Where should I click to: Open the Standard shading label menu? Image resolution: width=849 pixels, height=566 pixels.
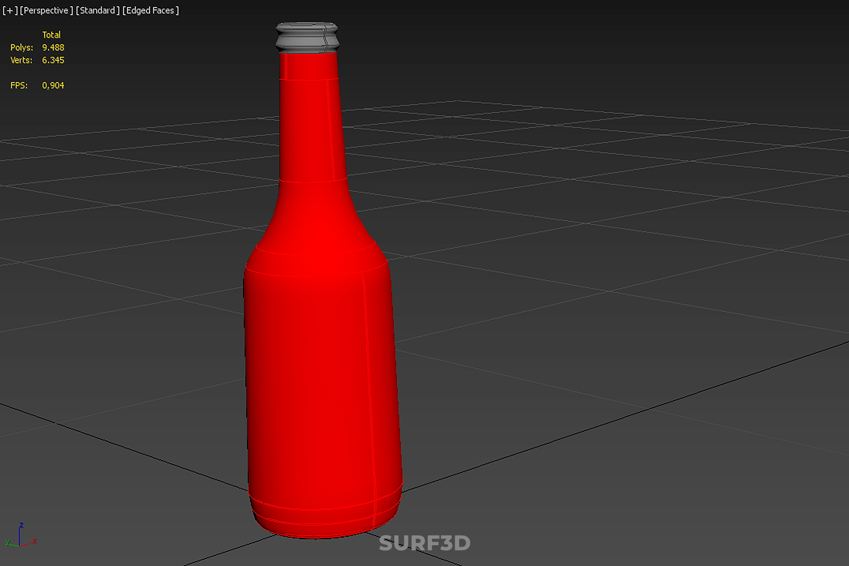(98, 10)
